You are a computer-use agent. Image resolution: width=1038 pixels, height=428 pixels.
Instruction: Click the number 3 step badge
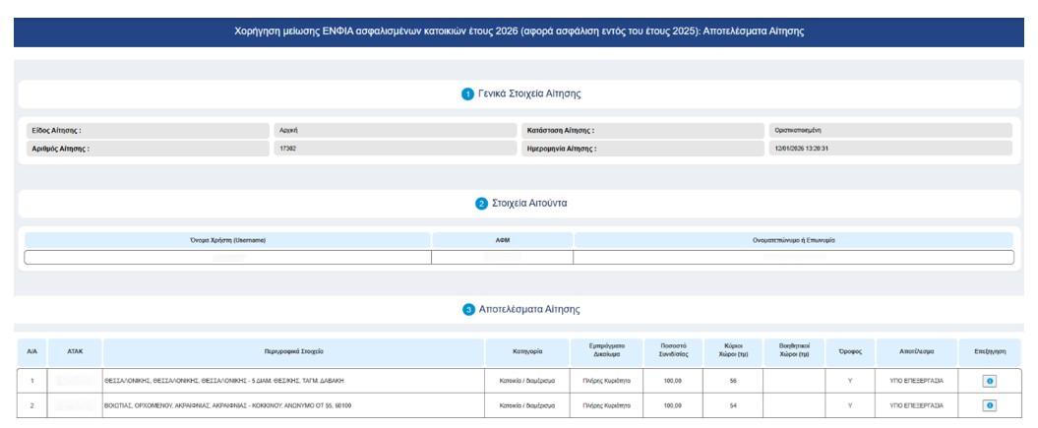click(468, 309)
